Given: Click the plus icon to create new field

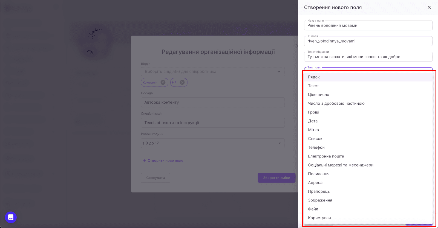Looking at the screenshot, I should click(144, 161).
